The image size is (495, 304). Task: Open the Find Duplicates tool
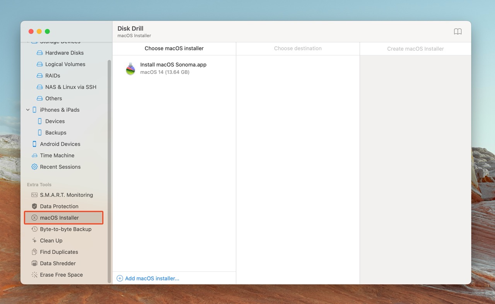click(x=59, y=252)
